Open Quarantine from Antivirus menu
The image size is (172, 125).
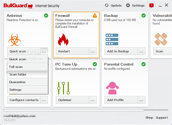pos(28,82)
